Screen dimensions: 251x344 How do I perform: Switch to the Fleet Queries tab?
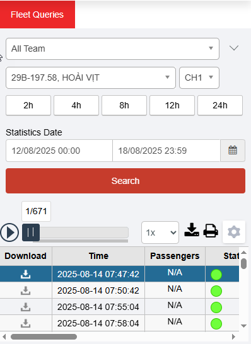pyautogui.click(x=37, y=14)
